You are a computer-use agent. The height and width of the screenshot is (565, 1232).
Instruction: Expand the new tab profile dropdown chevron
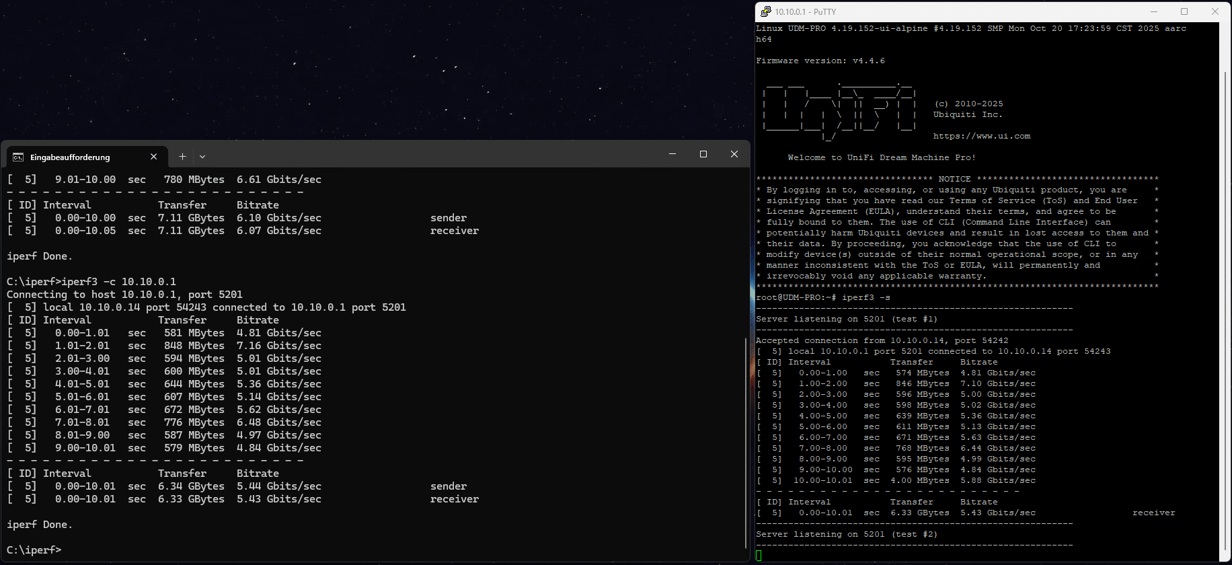point(202,157)
